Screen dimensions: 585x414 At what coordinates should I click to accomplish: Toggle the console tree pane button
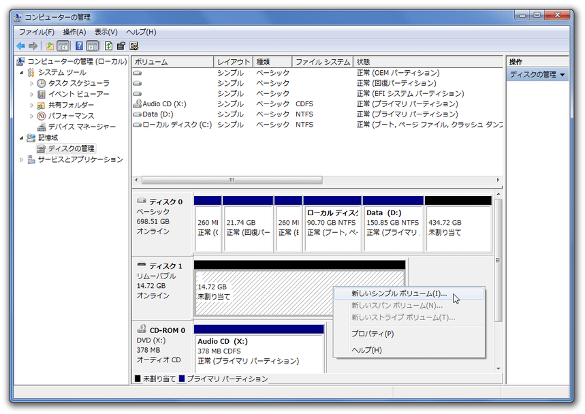[x=63, y=46]
